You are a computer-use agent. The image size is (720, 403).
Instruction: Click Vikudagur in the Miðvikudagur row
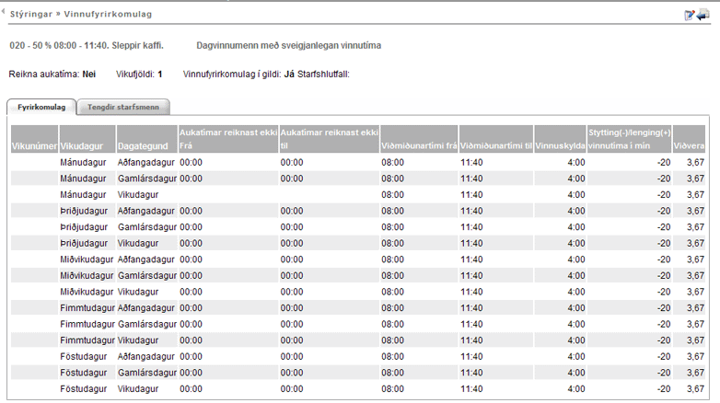[138, 292]
